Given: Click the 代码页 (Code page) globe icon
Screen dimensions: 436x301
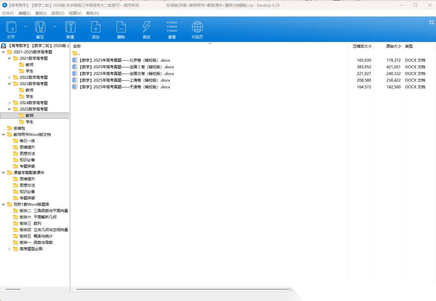Looking at the screenshot, I should 197,27.
